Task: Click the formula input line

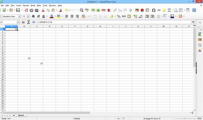Action: [114, 22]
